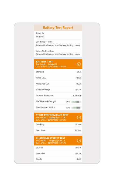Click the Start Time 620ms row
121x177 pixels.
(58, 130)
